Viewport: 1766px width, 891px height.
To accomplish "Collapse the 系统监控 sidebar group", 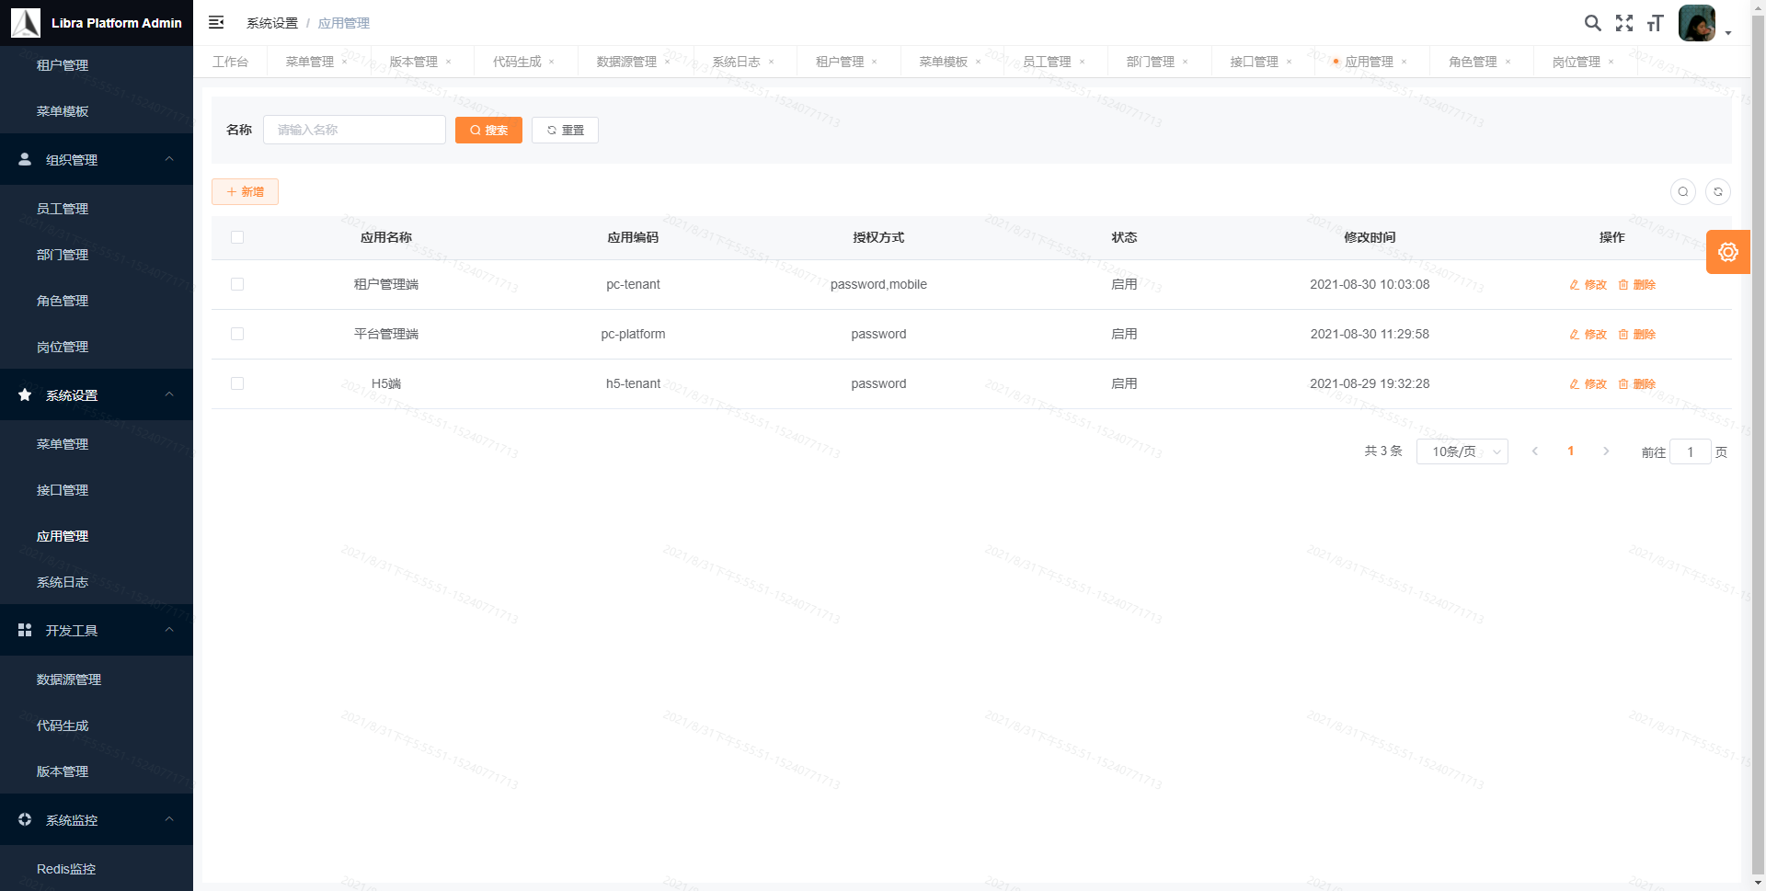I will point(97,820).
